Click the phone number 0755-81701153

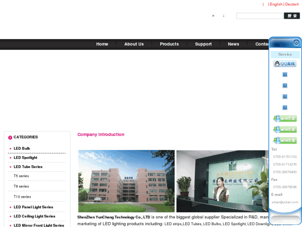pyautogui.click(x=285, y=157)
